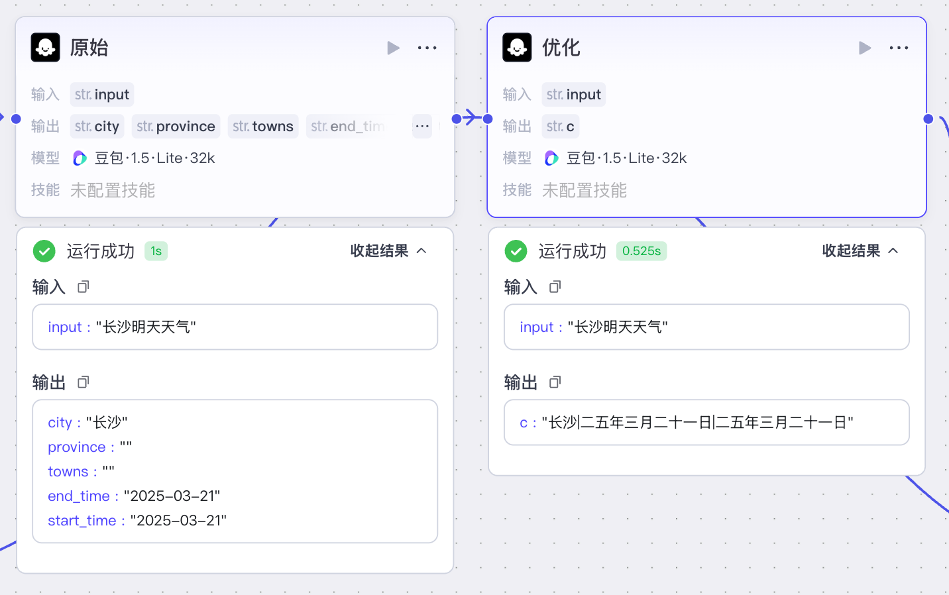Expand hidden output variables on 原始 node

[422, 126]
